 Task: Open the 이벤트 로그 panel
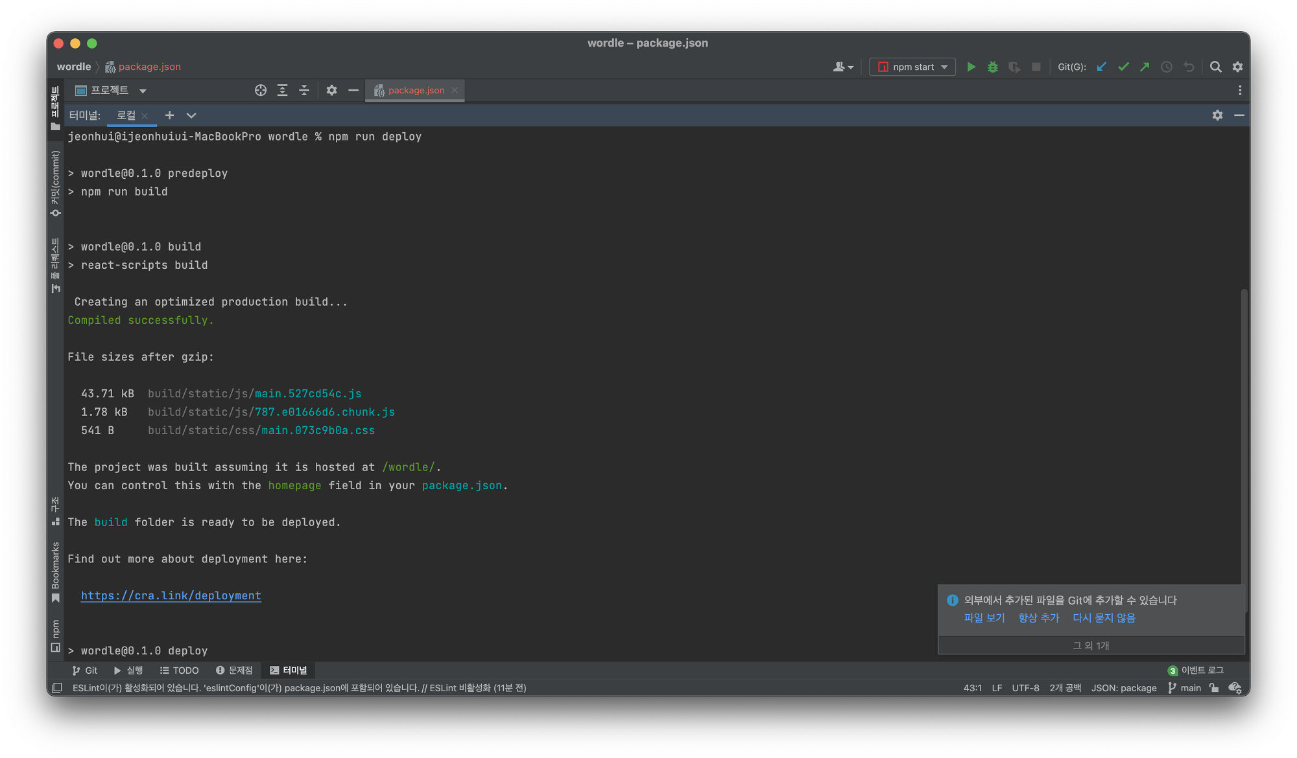pyautogui.click(x=1196, y=671)
